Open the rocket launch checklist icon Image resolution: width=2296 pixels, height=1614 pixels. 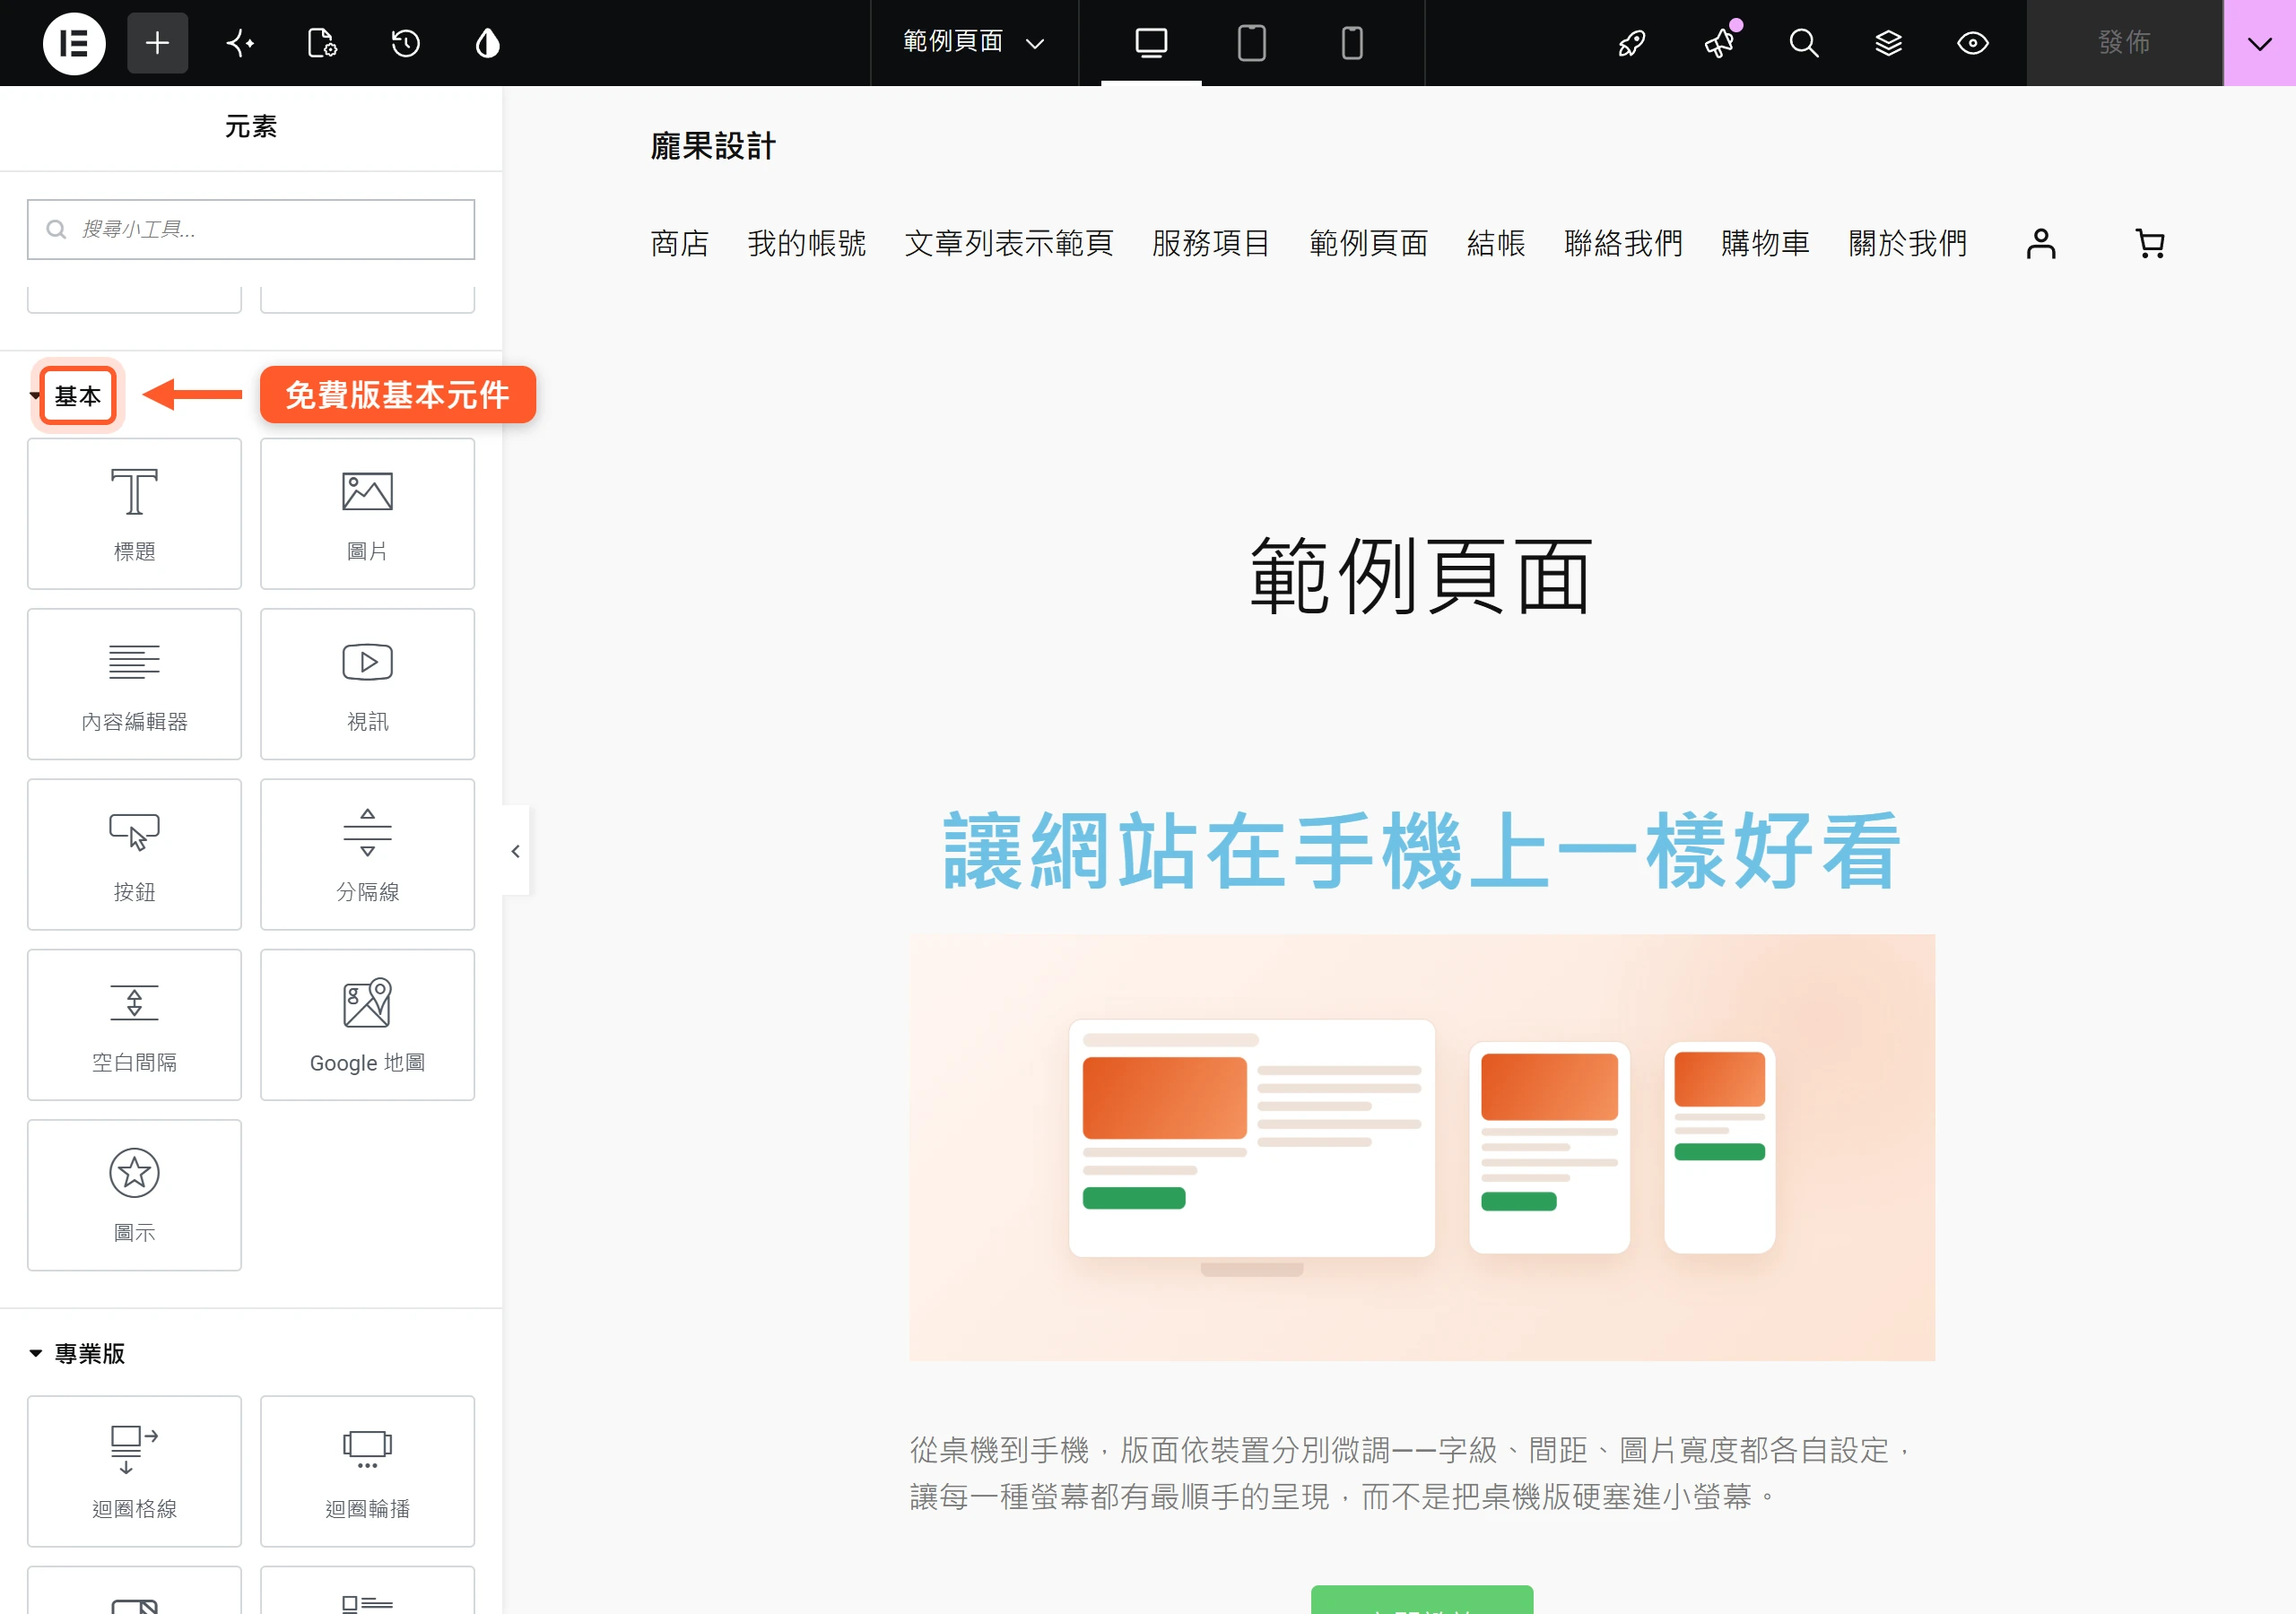point(1632,43)
